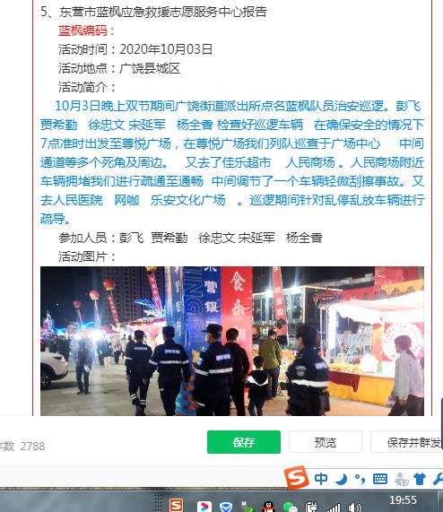Open WeChat icon in system tray
The width and height of the screenshot is (443, 512).
point(290,507)
